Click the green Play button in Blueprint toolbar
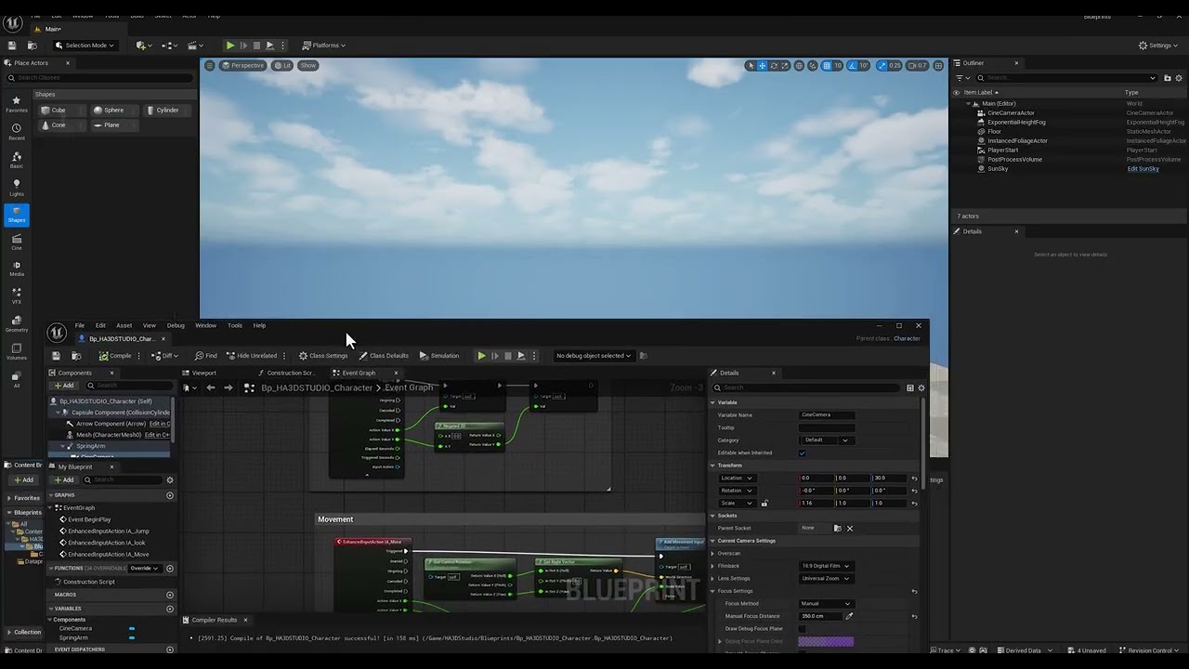This screenshot has width=1189, height=669. coord(481,356)
